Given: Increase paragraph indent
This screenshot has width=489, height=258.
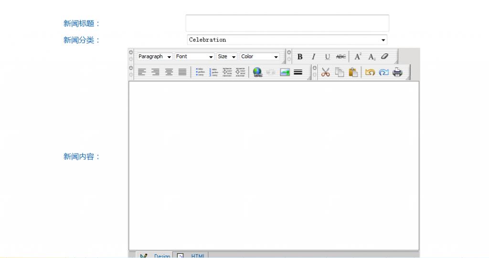Looking at the screenshot, I should click(x=227, y=72).
